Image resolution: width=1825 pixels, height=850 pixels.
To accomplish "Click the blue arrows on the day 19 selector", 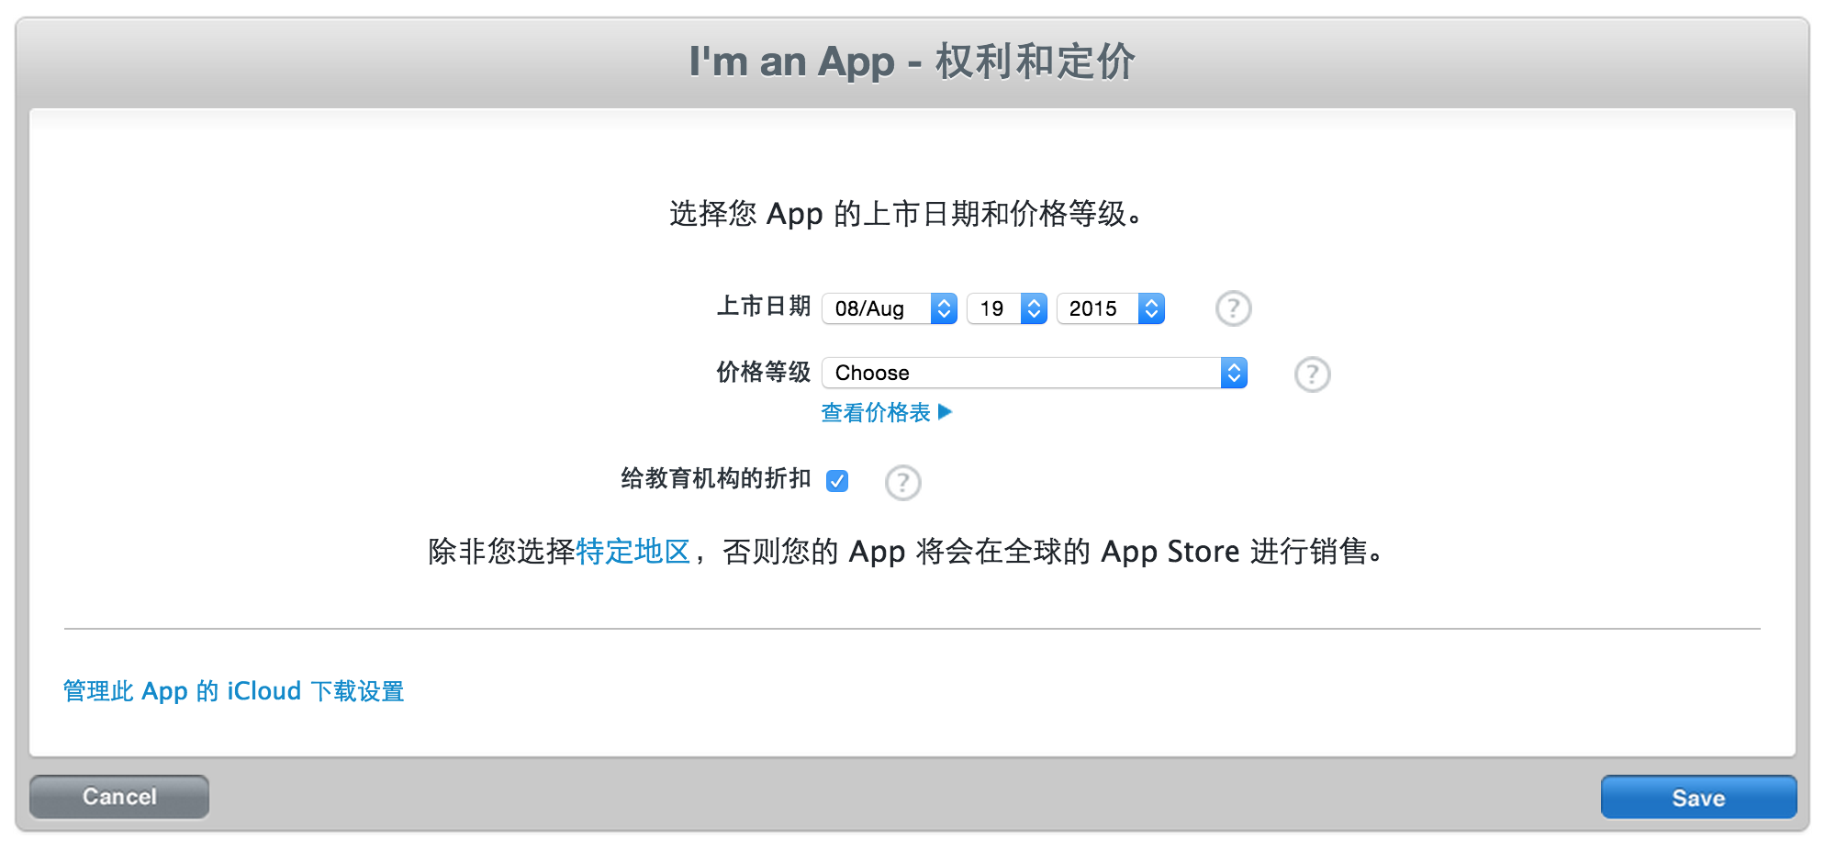I will (1034, 308).
